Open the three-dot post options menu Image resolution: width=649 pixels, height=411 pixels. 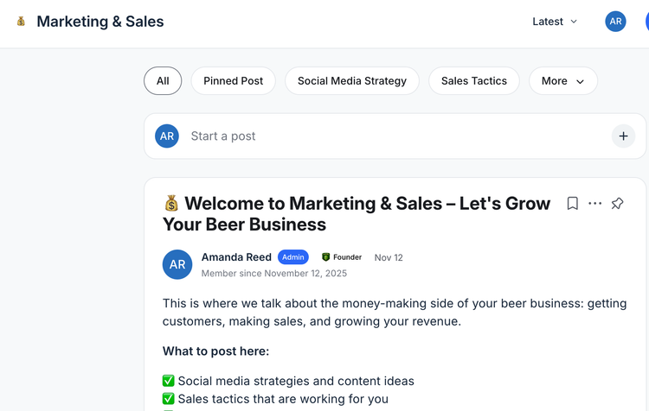point(594,204)
